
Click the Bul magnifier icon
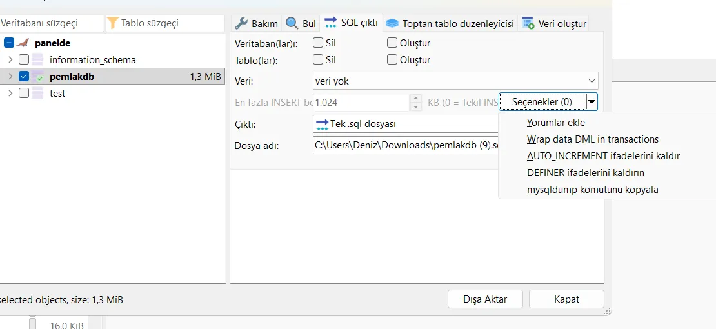pyautogui.click(x=292, y=23)
